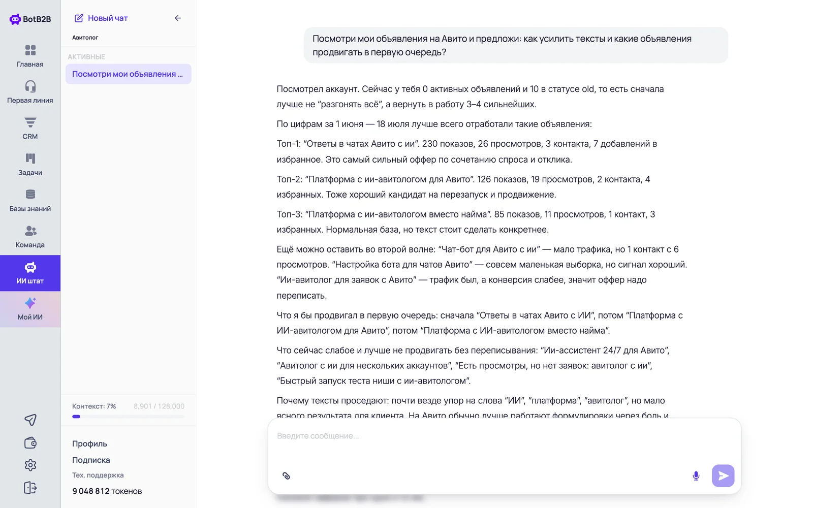Open Базы знаний section

point(30,201)
